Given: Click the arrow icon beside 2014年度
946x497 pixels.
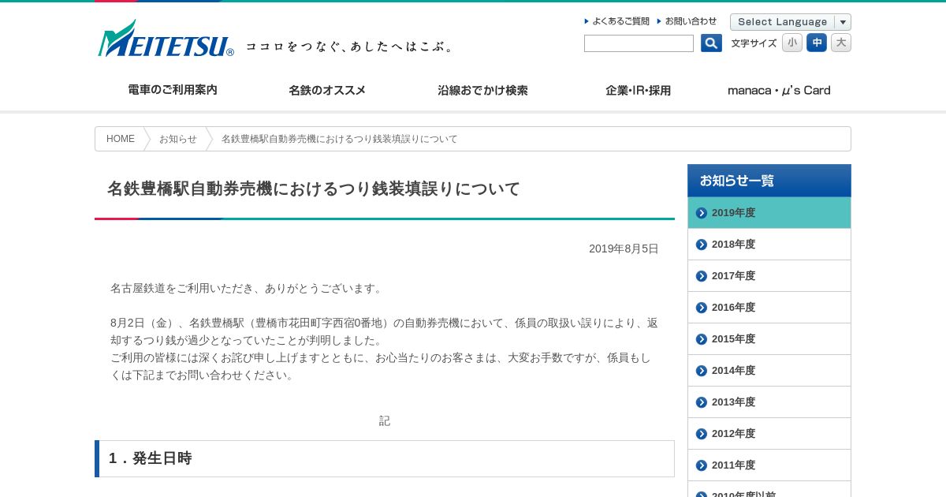Looking at the screenshot, I should coord(702,371).
